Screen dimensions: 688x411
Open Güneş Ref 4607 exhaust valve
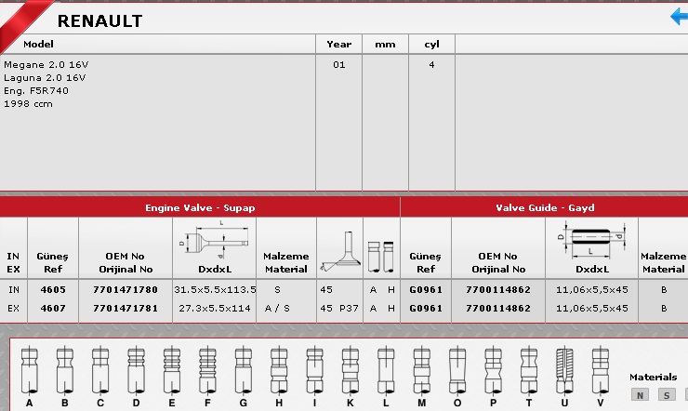click(x=52, y=305)
